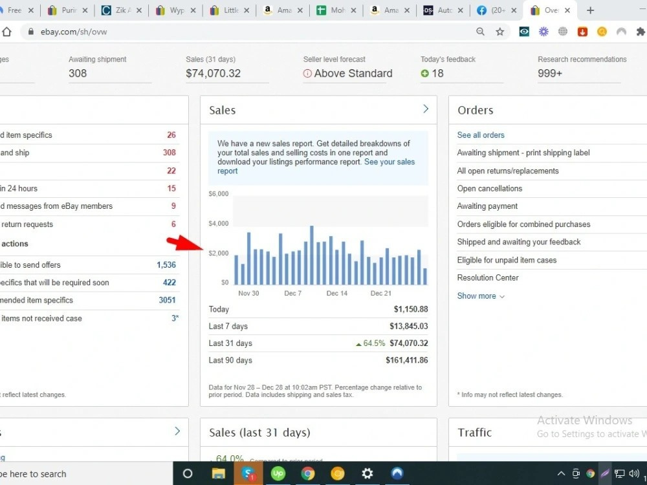Expand the Sales panel chevron
647x485 pixels.
point(426,109)
